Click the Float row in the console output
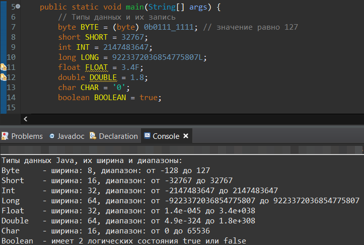Image resolution: width=364 pixels, height=245 pixels. [128, 211]
